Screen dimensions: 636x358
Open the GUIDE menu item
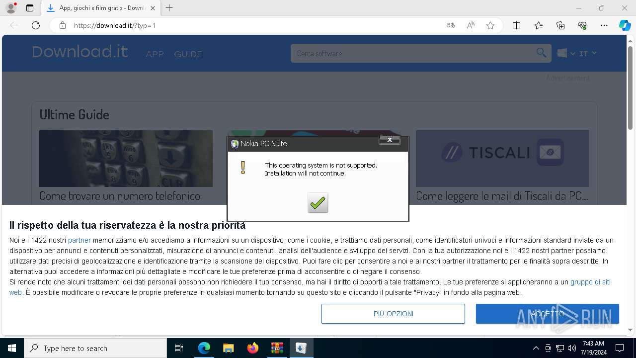click(x=188, y=54)
